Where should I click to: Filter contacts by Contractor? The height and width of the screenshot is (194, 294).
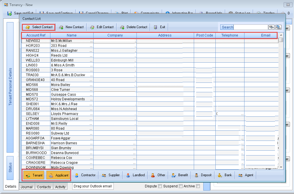[x=85, y=175]
